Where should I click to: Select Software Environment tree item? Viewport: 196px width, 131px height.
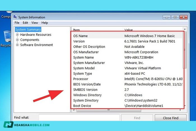click(x=36, y=45)
